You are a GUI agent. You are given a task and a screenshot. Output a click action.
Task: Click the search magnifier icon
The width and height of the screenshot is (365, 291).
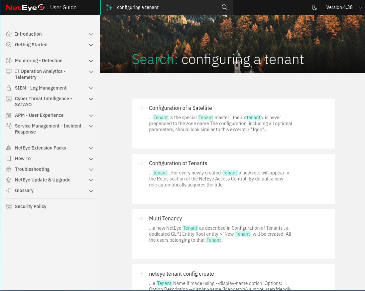coord(224,7)
